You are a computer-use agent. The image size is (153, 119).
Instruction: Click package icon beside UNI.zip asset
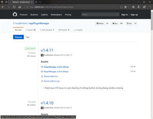click(x=42, y=67)
